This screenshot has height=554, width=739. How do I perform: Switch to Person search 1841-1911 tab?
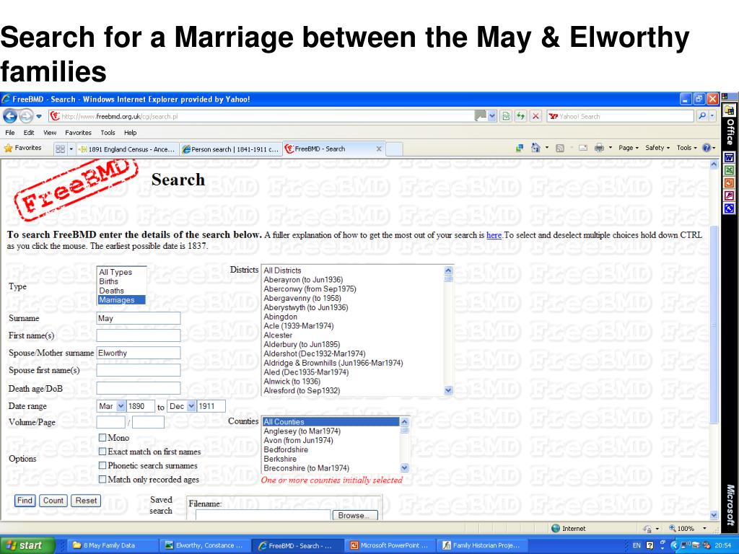231,149
